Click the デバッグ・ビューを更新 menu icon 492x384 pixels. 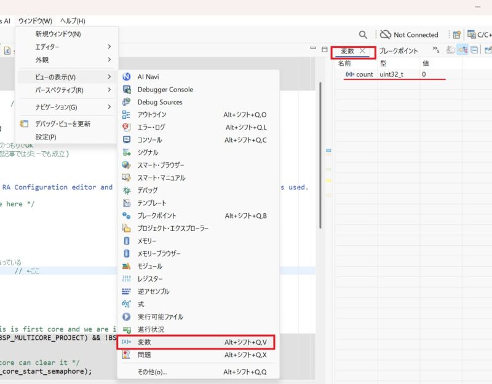pyautogui.click(x=25, y=124)
